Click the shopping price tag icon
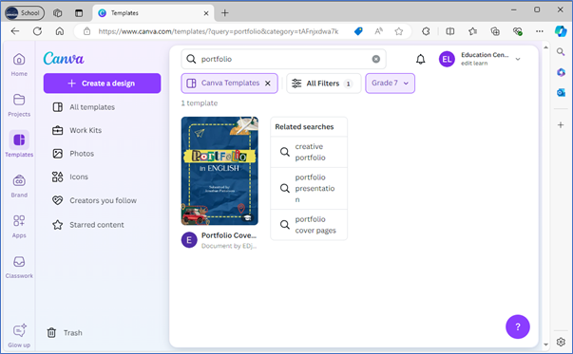The image size is (573, 354). 358,31
